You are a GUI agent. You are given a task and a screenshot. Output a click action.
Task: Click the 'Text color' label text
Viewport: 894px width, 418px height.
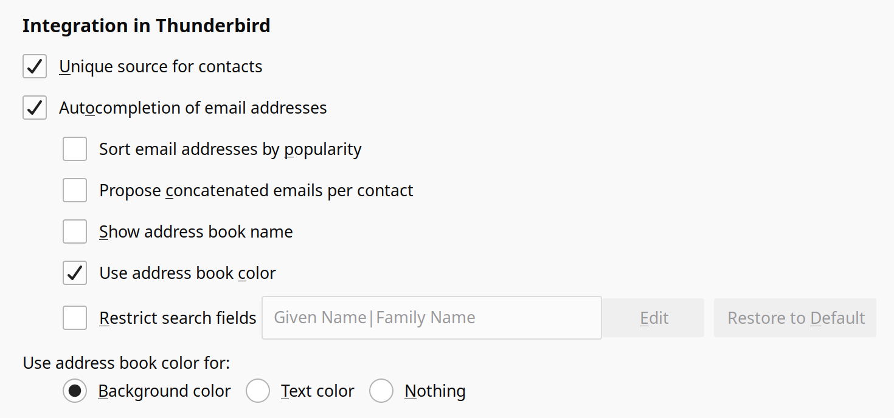pos(317,391)
